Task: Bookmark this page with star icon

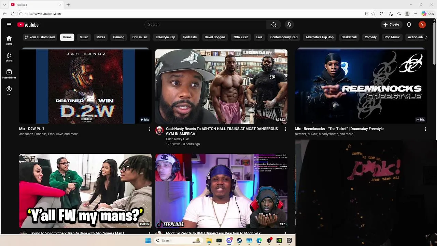Action: tap(373, 14)
